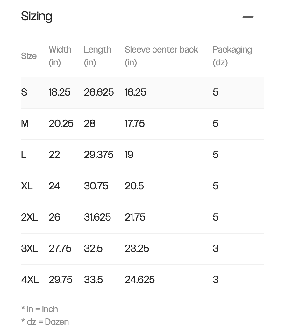The image size is (292, 336).
Task: Select the size S row
Action: tap(143, 93)
